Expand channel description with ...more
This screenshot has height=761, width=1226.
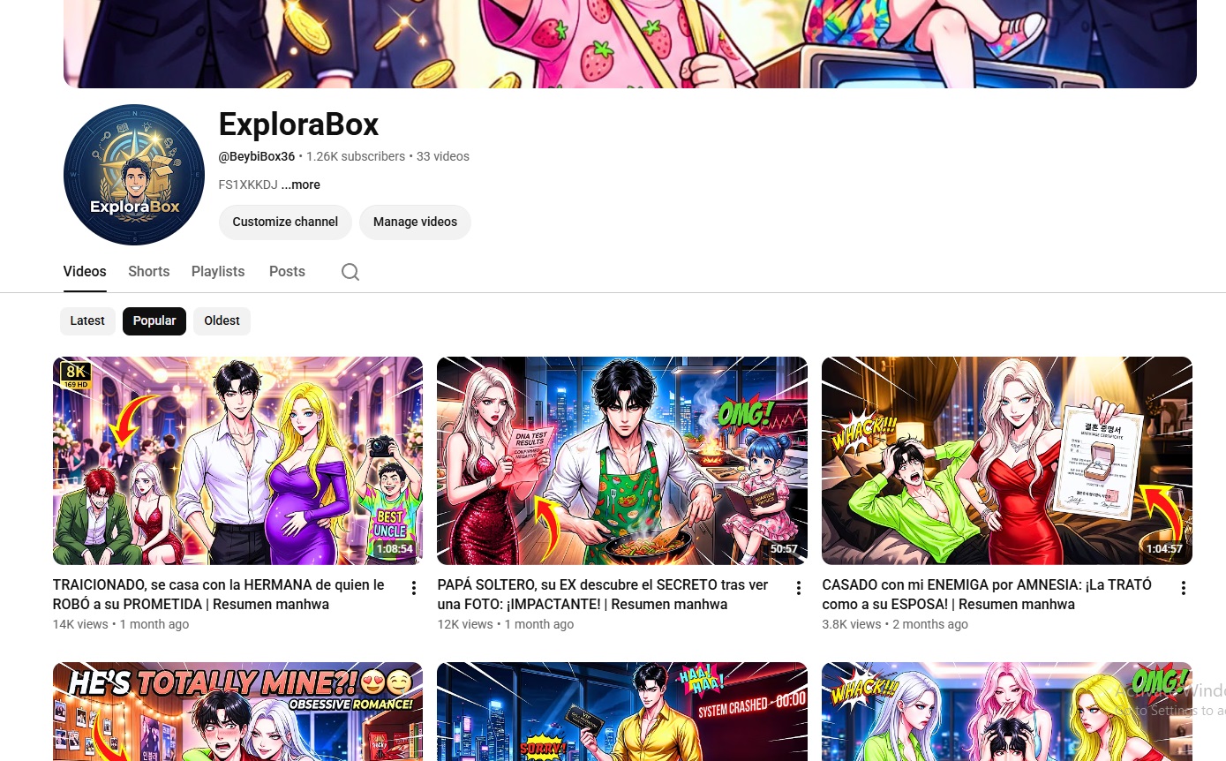(301, 185)
